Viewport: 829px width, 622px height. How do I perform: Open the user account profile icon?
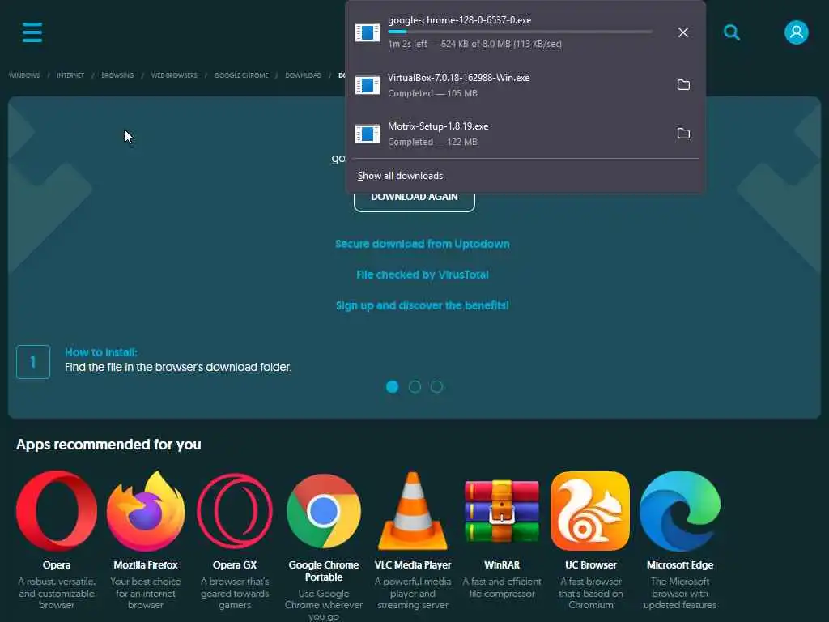tap(797, 32)
